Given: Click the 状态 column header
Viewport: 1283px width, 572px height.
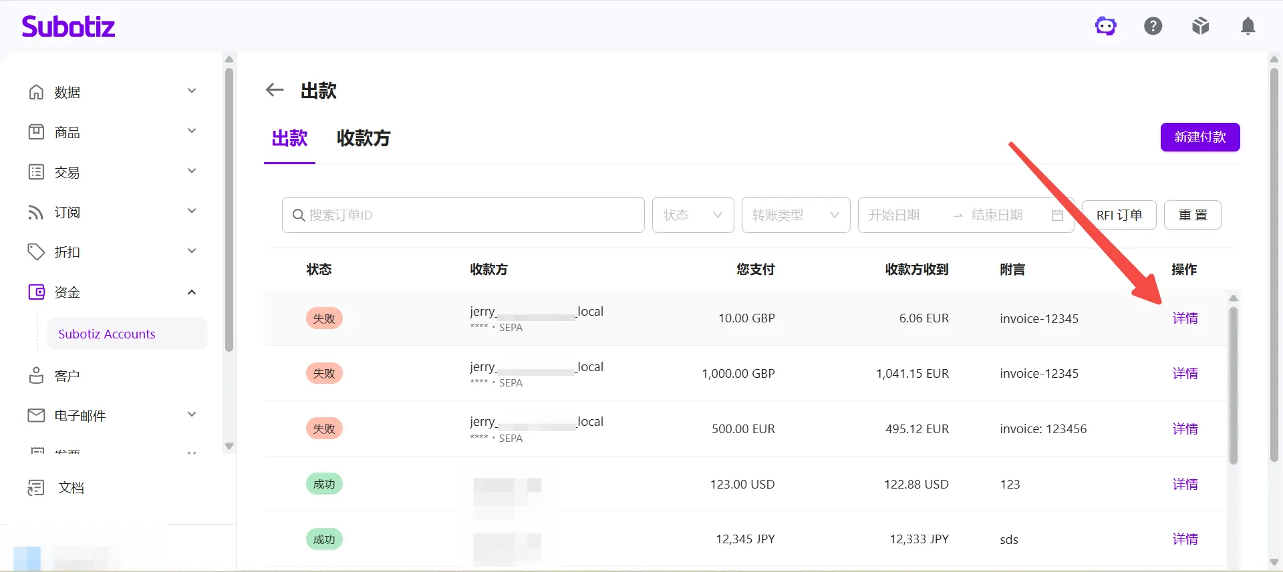Looking at the screenshot, I should tap(319, 270).
